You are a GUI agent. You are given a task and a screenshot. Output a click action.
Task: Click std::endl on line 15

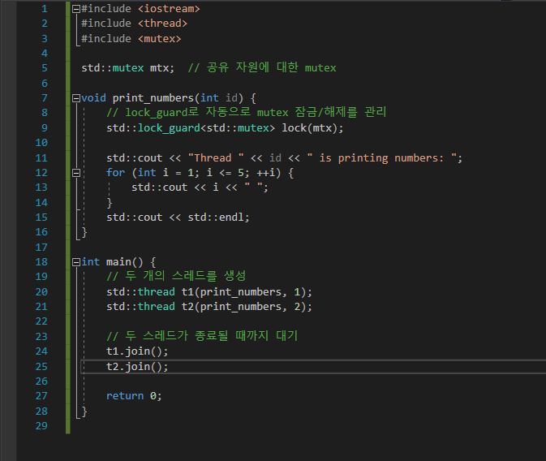point(216,218)
